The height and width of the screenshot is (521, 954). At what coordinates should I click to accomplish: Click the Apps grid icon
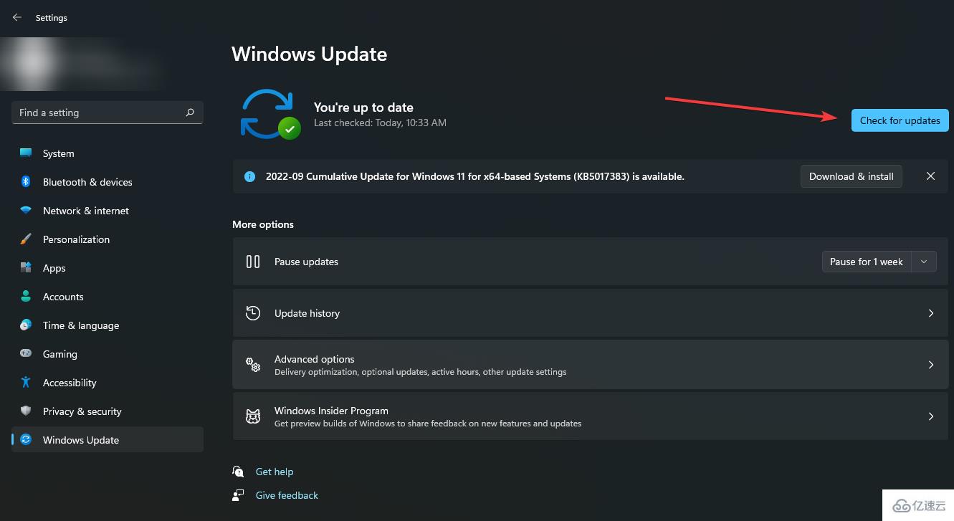26,268
